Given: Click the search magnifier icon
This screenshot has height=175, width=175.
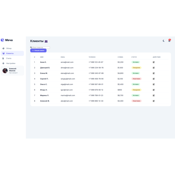Looking at the screenshot, I should [31, 48].
